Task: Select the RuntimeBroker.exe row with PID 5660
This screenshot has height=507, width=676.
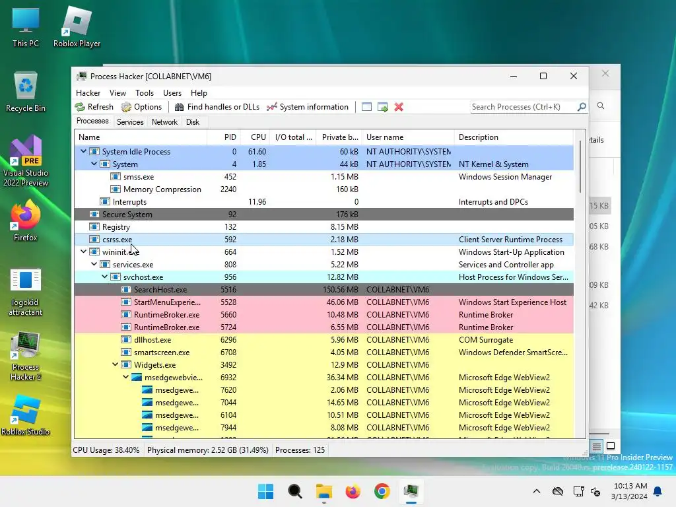Action: click(323, 314)
